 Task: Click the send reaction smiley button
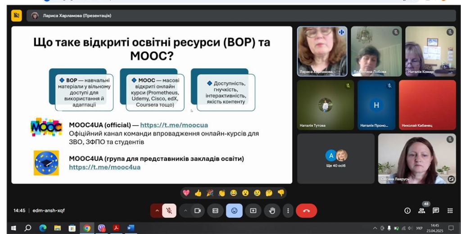(x=234, y=210)
